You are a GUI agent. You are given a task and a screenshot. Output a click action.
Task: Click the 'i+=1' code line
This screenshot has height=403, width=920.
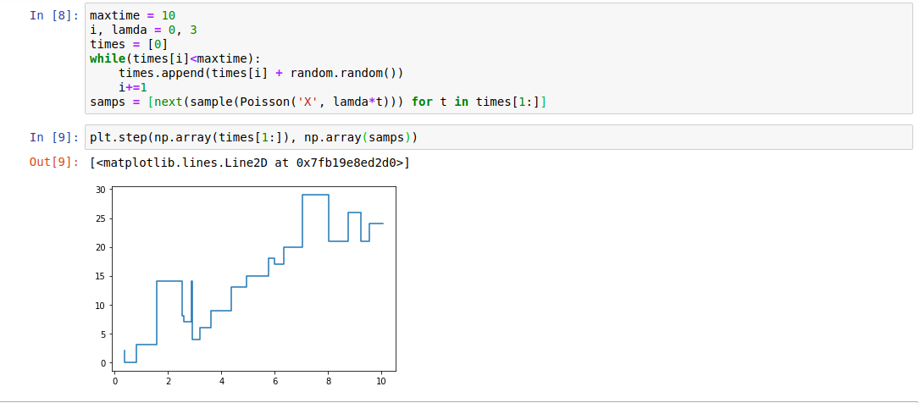click(x=133, y=88)
